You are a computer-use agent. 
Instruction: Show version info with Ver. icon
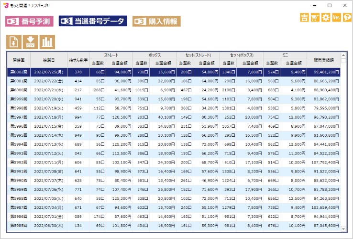[337, 17]
